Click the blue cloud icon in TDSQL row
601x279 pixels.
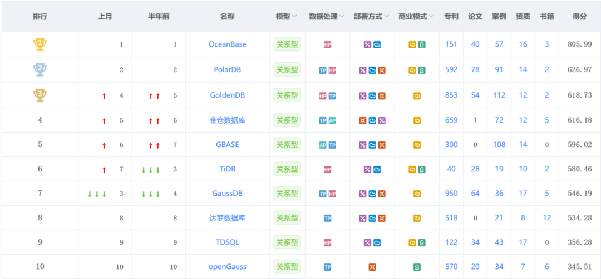[377, 243]
